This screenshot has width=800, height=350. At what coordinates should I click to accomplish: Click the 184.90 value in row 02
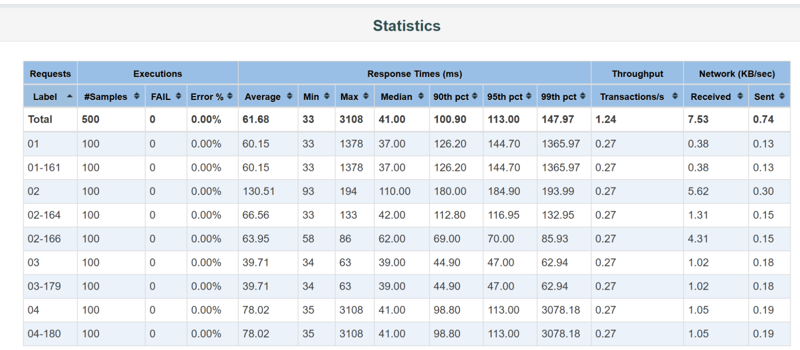504,191
